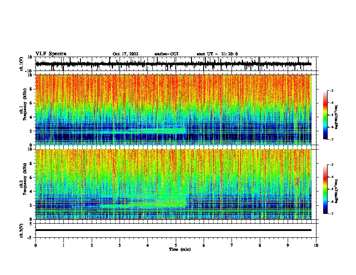Screen dimensions: 356x275
Task: Click the "VLF Spectra" title text
Action: click(x=51, y=54)
